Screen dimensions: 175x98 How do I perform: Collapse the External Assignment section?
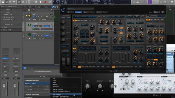coord(25,94)
